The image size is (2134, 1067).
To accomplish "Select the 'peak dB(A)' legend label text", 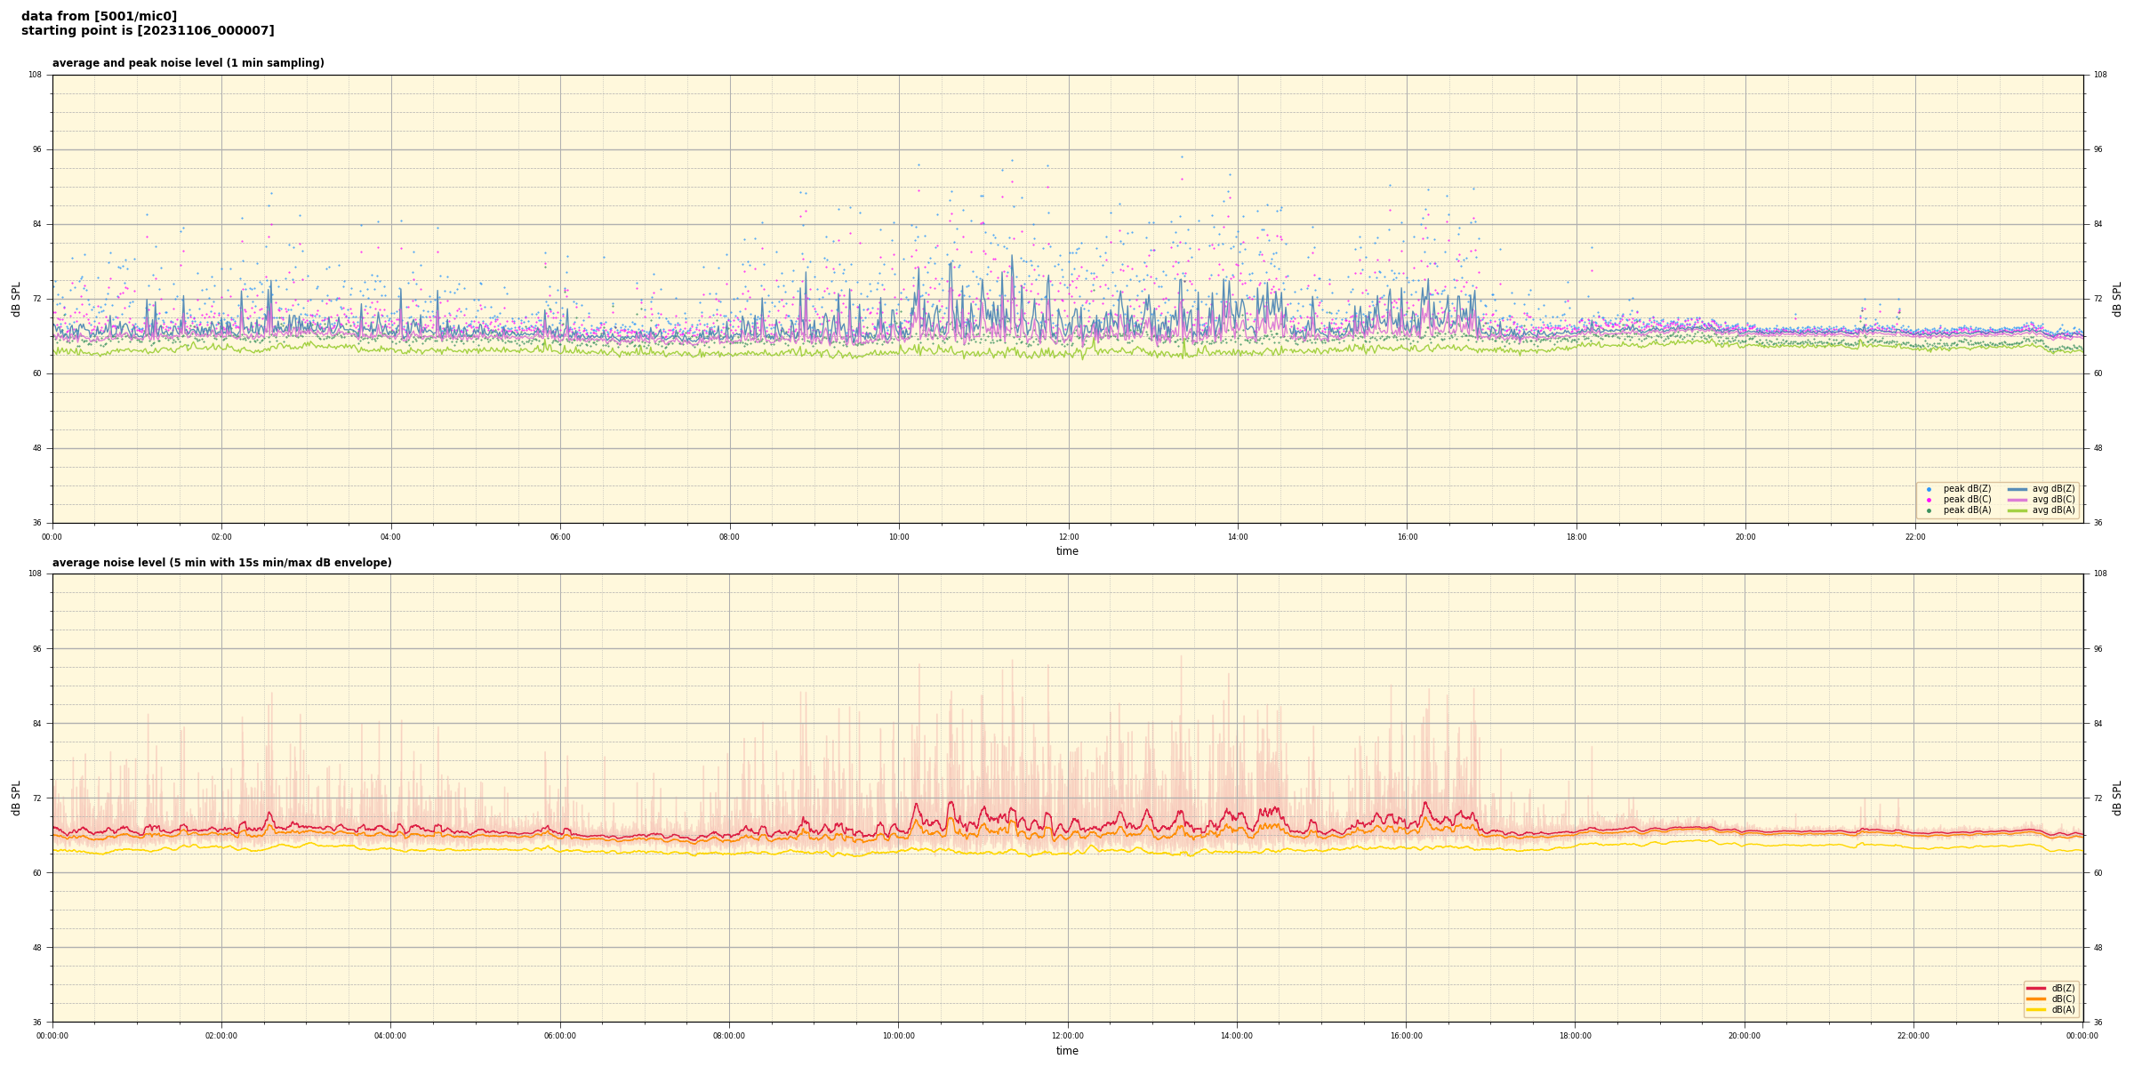I will pos(1967,510).
